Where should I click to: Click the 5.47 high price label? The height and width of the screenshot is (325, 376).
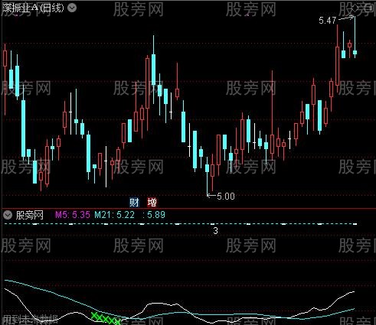click(x=327, y=21)
